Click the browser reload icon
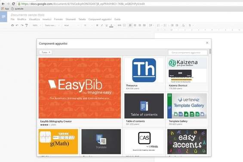 pyautogui.click(x=13, y=4)
